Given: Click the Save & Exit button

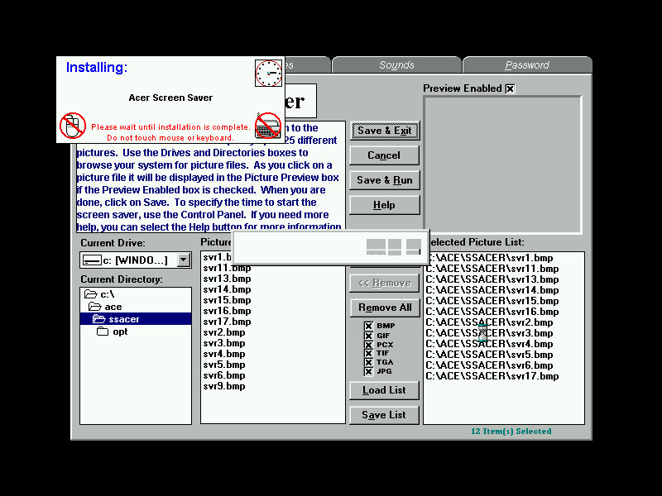Looking at the screenshot, I should point(384,131).
